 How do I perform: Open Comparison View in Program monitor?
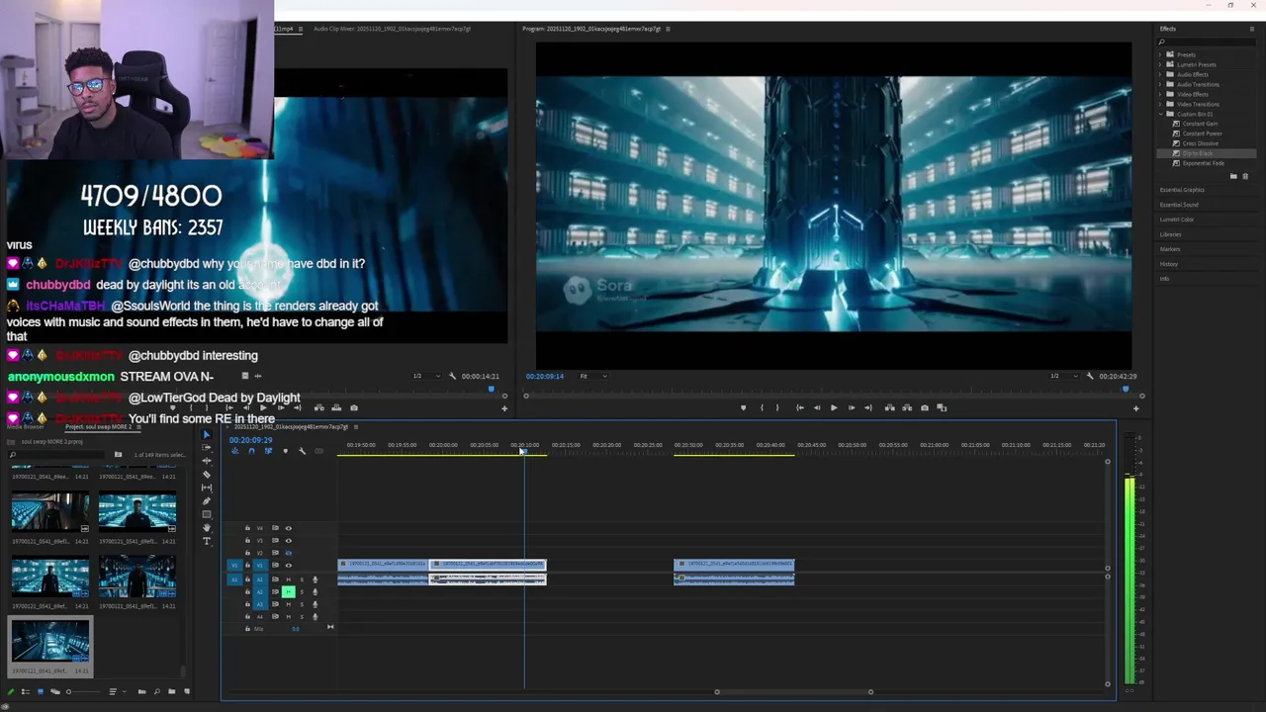pos(942,407)
